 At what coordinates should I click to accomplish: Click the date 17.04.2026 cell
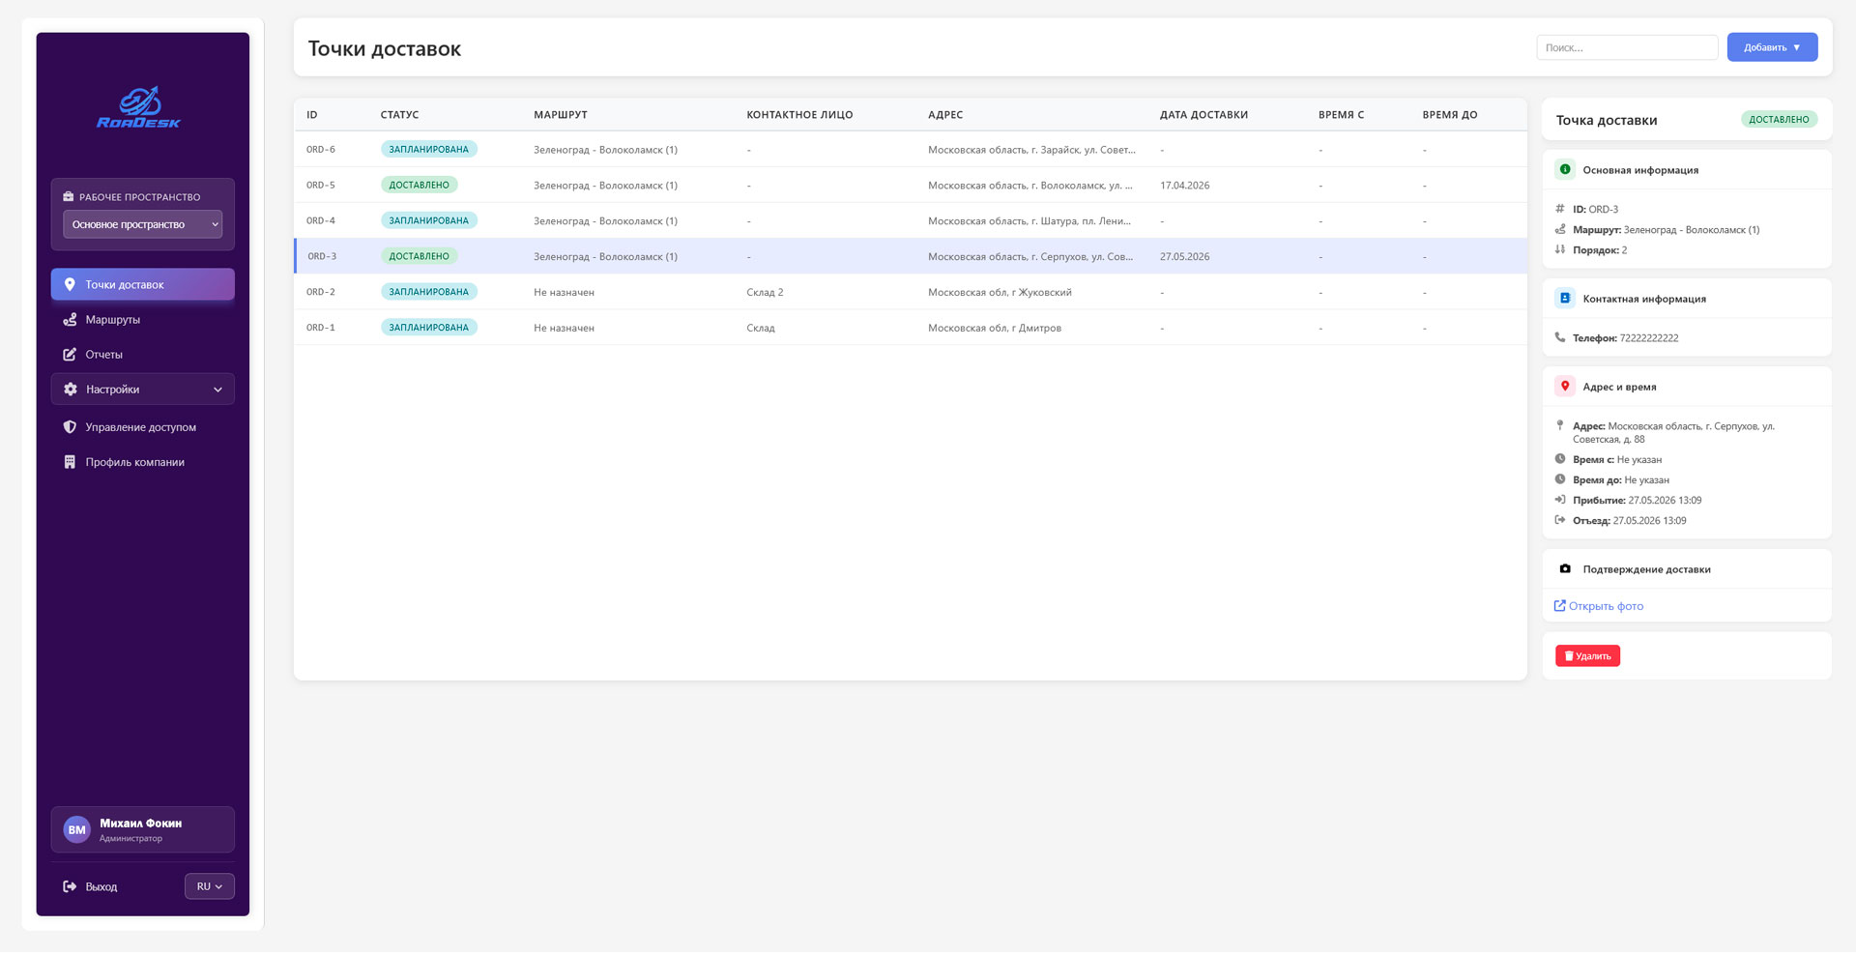[1184, 186]
